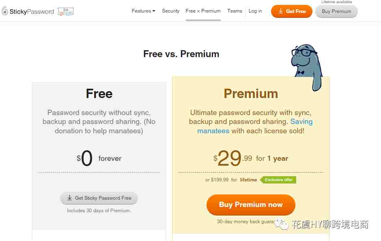The image size is (381, 241).
Task: Follow the Saving manatees link
Action: tap(255, 126)
